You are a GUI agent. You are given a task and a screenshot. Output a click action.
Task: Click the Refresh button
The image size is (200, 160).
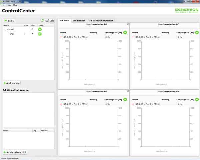47,21
